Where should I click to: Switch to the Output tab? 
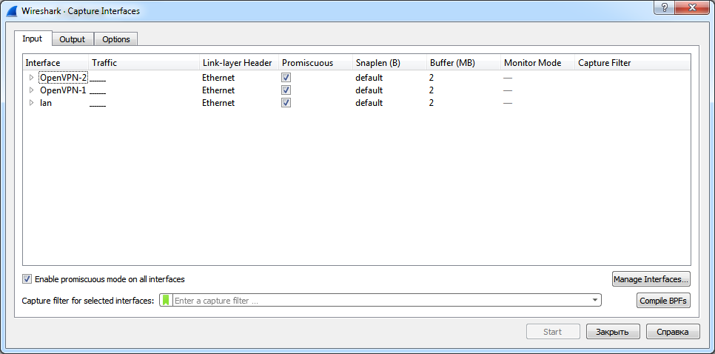coord(73,40)
